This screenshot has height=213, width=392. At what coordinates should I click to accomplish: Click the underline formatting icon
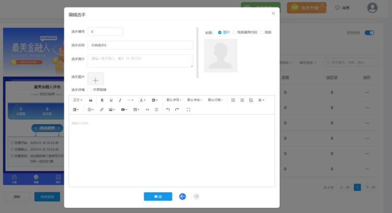coord(111,100)
